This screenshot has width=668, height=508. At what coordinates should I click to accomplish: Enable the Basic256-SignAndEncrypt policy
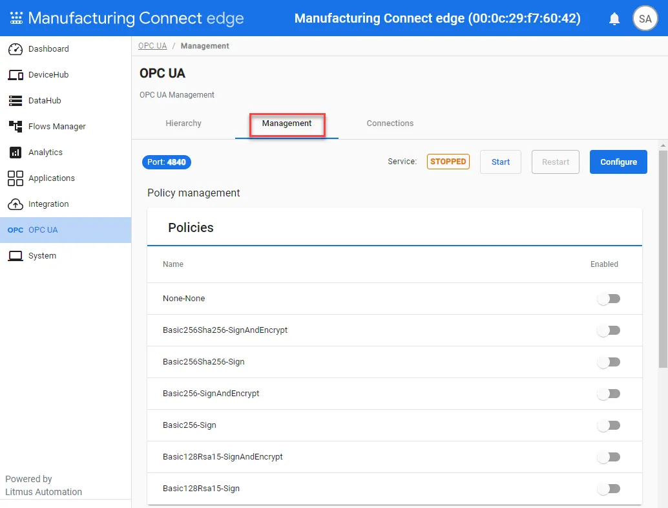609,394
